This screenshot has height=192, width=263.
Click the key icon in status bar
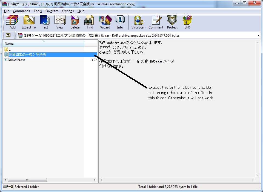[x=11, y=187]
